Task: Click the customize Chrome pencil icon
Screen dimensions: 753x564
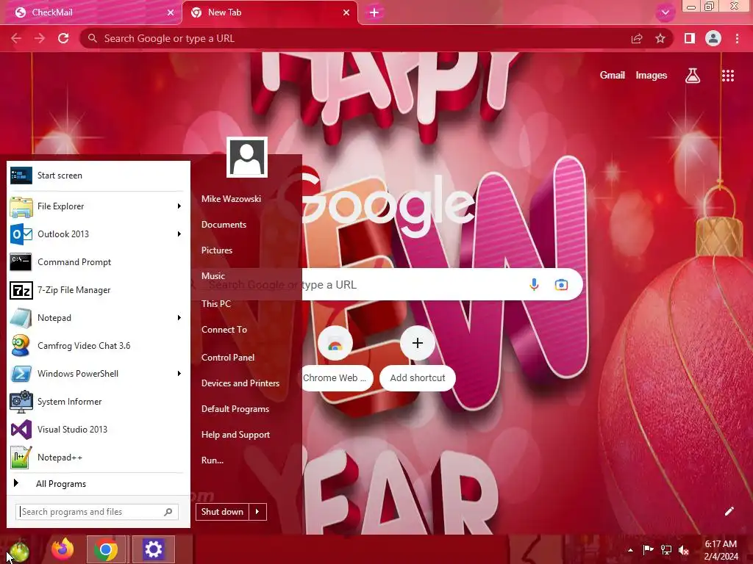Action: pyautogui.click(x=729, y=511)
